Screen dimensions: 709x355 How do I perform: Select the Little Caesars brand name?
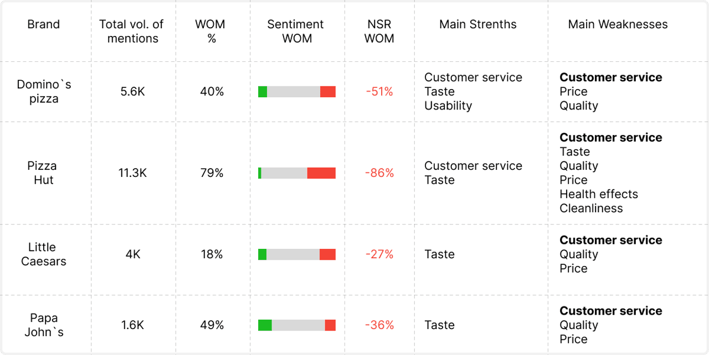point(43,254)
